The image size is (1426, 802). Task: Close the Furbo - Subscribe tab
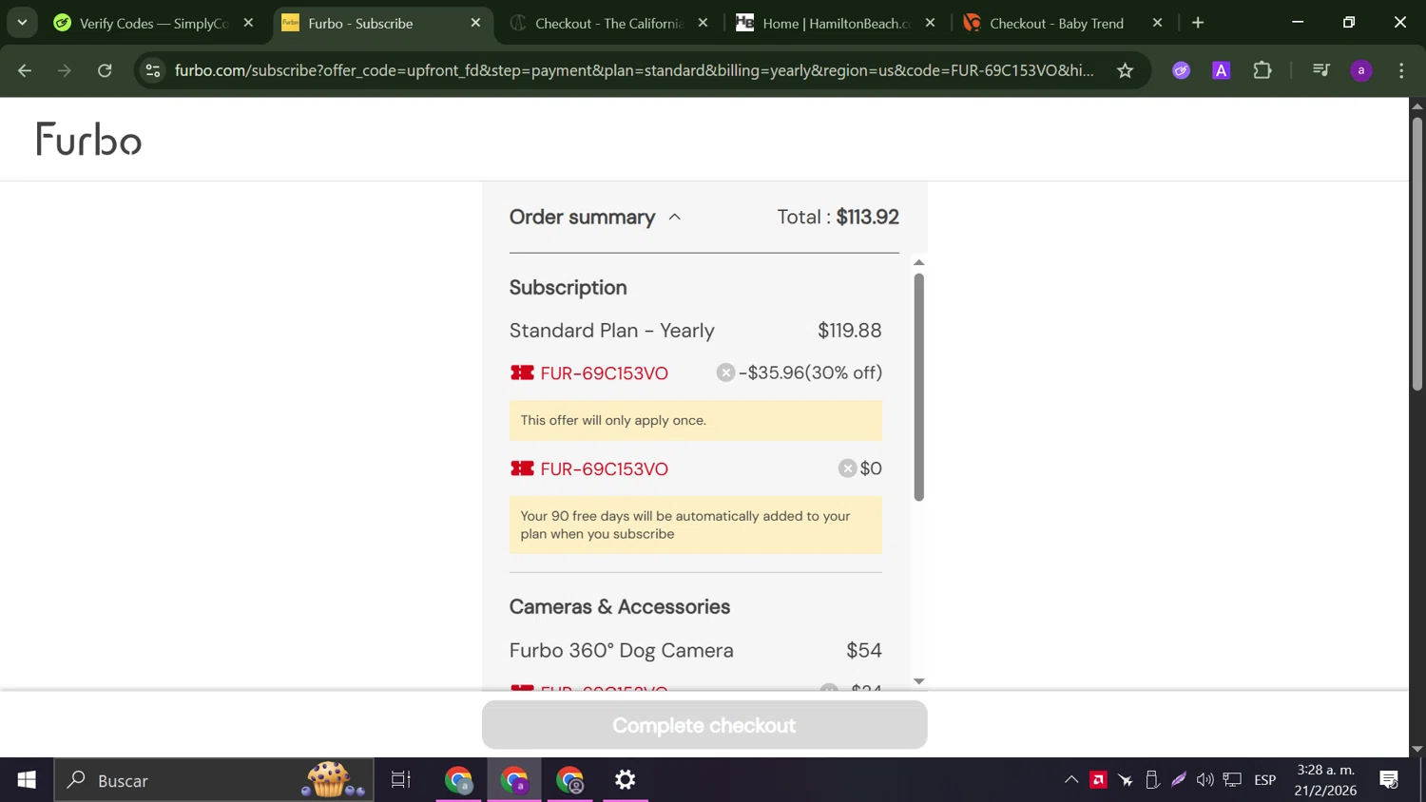(x=476, y=23)
